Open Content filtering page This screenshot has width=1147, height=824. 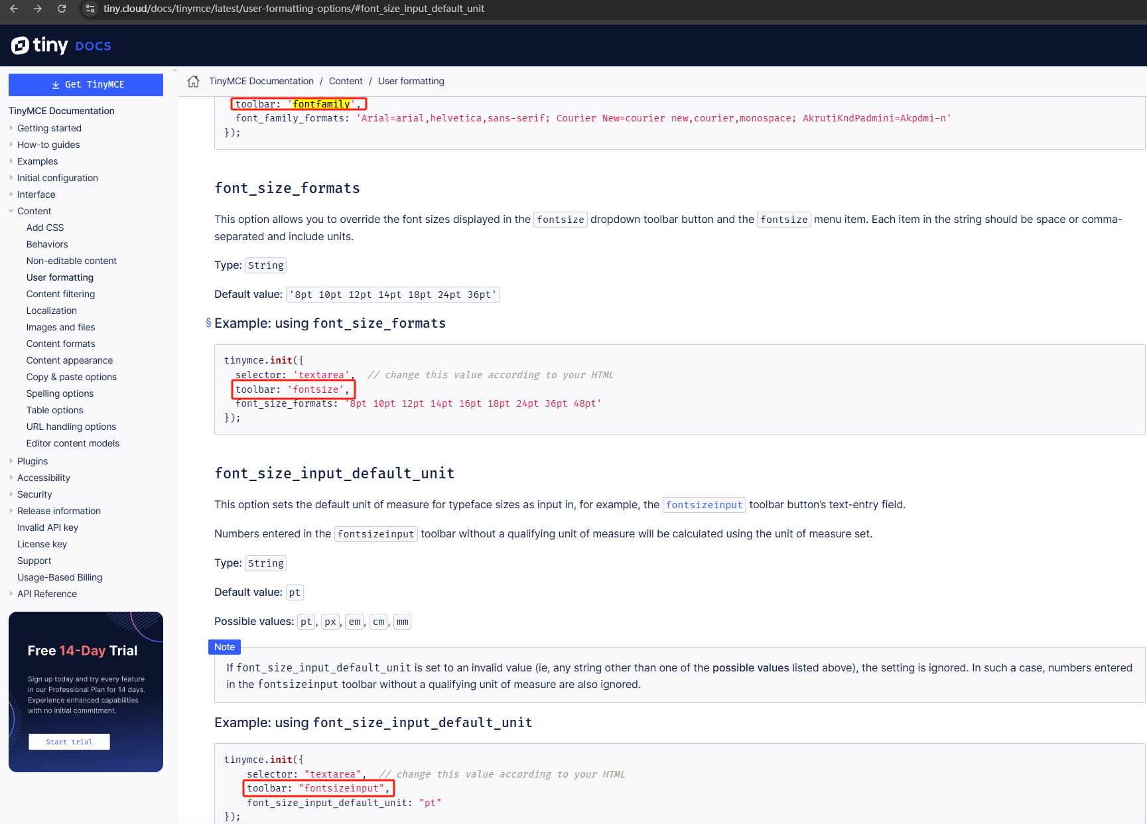60,294
